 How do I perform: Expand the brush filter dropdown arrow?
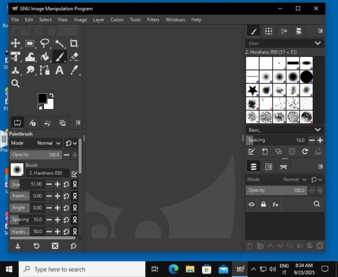318,43
